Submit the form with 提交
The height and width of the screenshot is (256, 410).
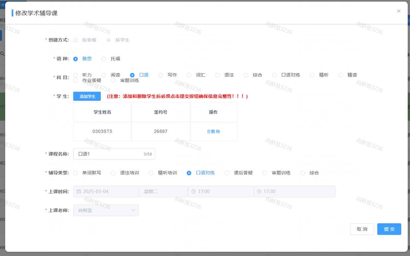click(x=389, y=229)
